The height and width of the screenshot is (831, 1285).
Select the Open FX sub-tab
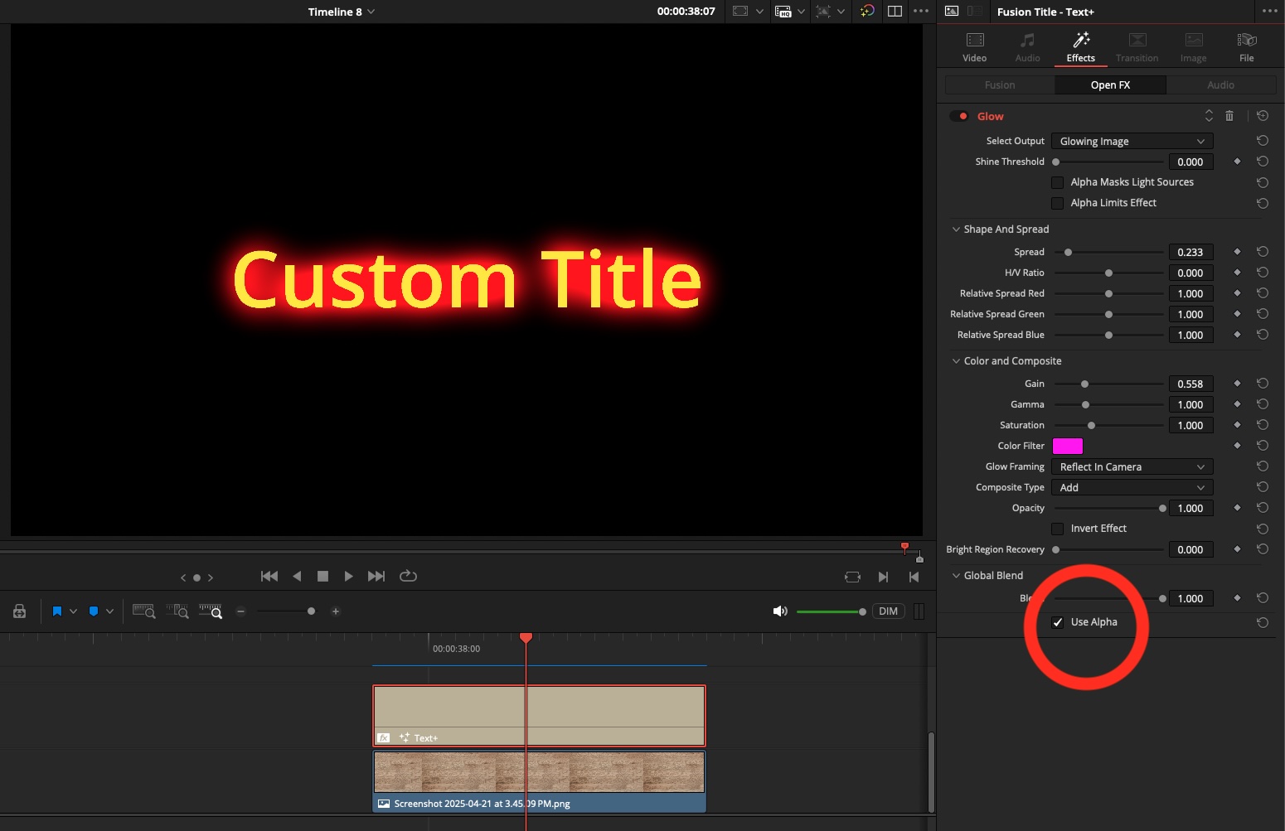tap(1110, 85)
